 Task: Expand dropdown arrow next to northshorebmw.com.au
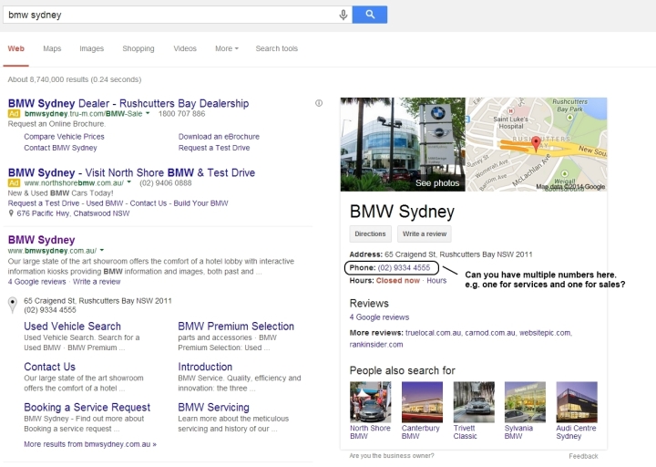point(128,182)
